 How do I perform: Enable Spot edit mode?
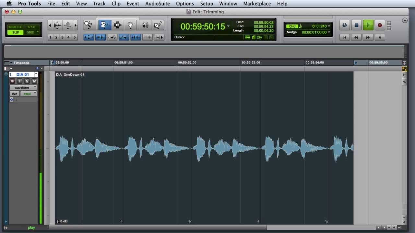pos(31,27)
